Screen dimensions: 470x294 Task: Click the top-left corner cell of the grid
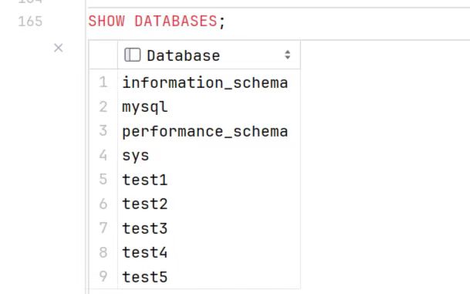[x=103, y=55]
